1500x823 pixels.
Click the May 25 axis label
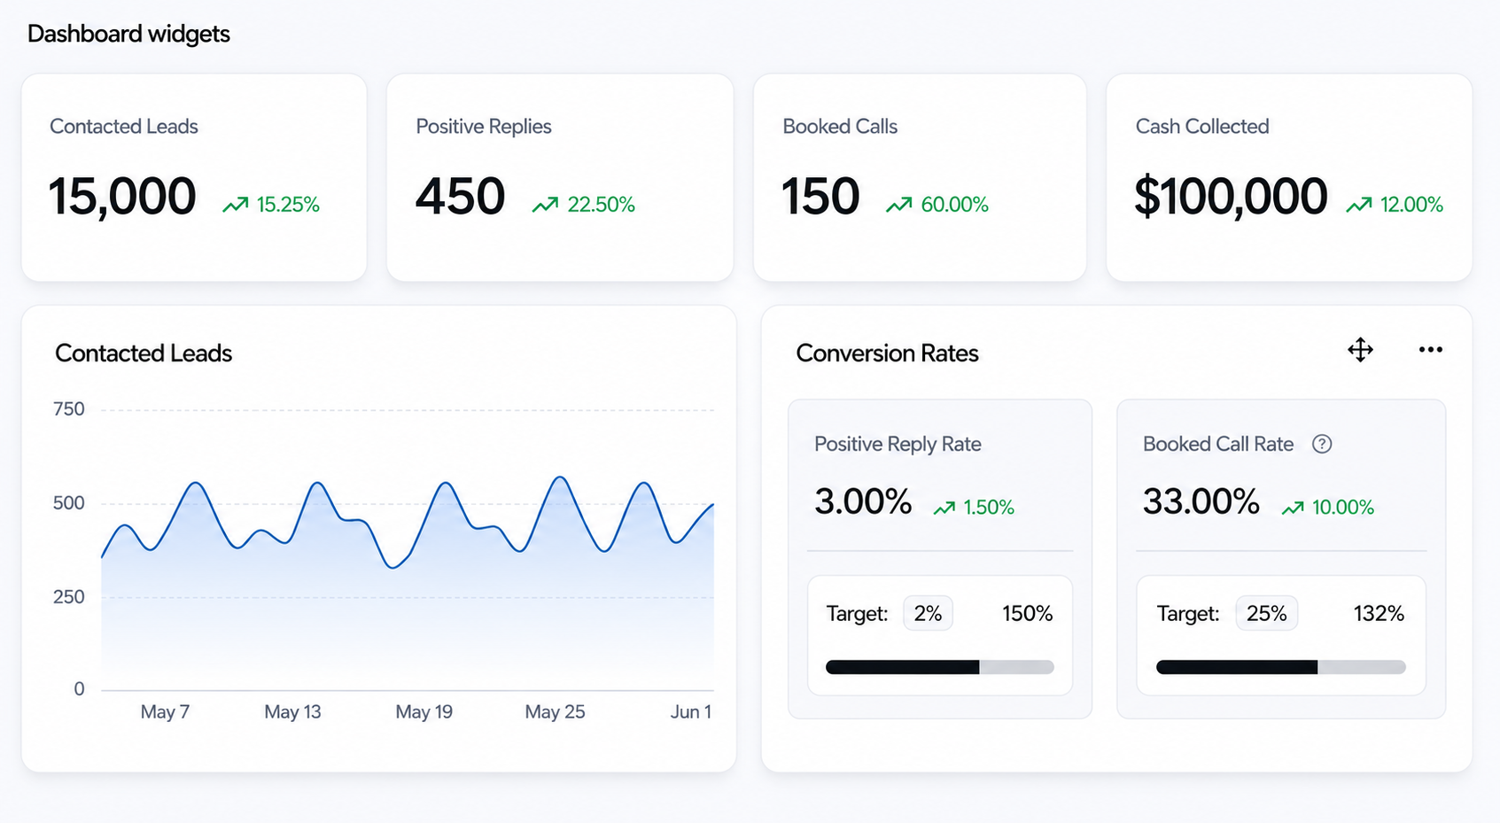click(x=555, y=711)
